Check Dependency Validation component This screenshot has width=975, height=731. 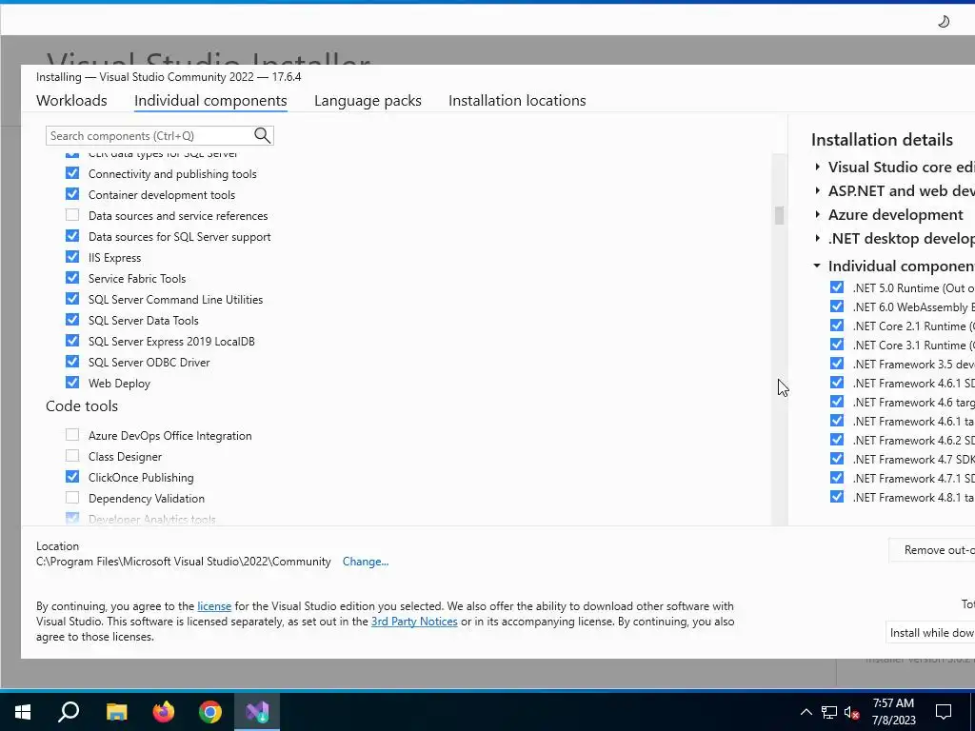coord(72,497)
